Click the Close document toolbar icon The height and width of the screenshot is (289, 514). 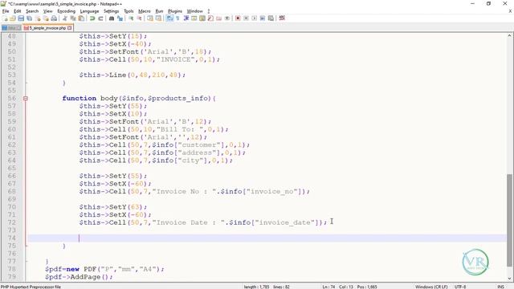(38, 18)
